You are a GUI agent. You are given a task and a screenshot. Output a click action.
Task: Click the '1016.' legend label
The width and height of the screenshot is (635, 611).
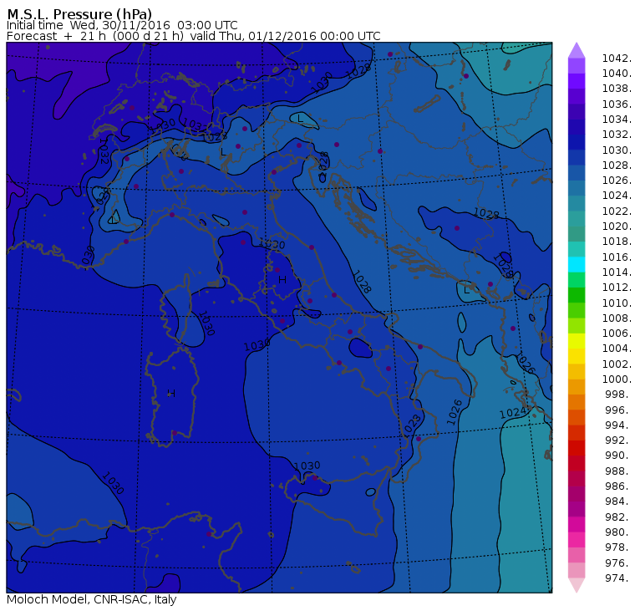617,257
